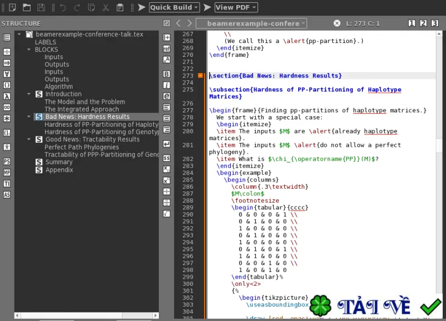Click the Bold B formatting icon

167,74
